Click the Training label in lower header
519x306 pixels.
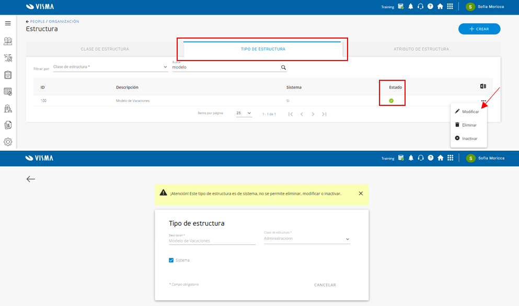point(388,158)
